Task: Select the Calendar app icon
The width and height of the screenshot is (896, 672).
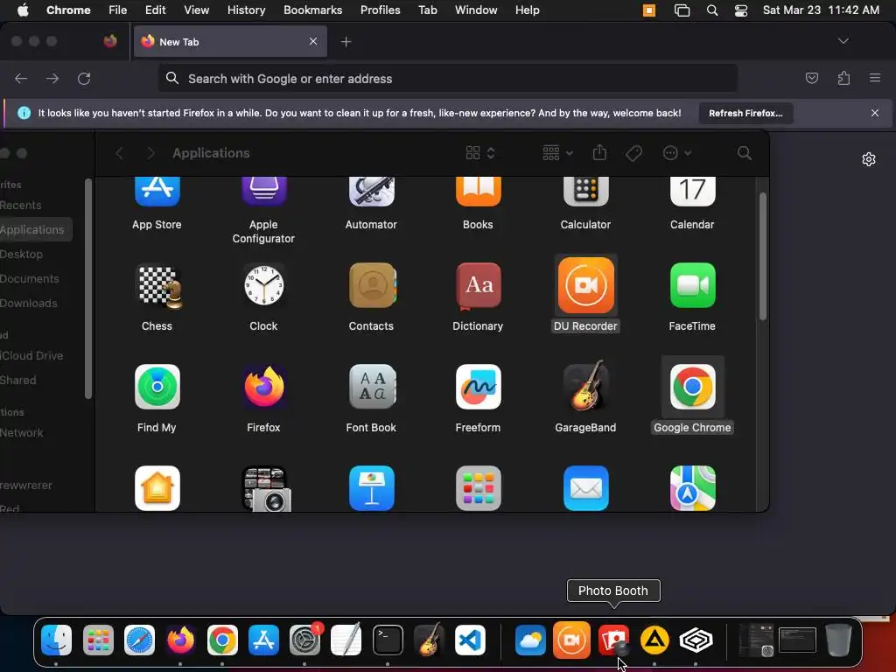Action: 693,192
